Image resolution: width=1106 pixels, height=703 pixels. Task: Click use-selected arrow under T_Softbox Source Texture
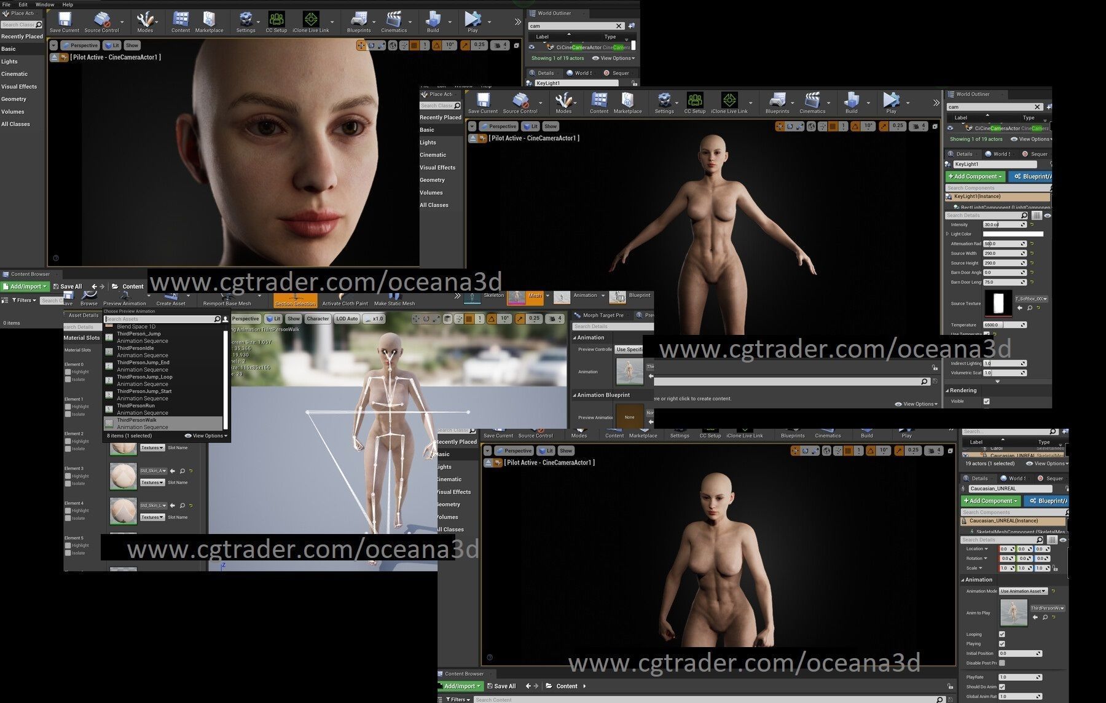click(x=1020, y=308)
